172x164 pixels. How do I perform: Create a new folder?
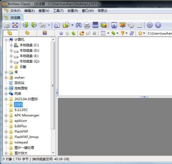[x=82, y=33]
